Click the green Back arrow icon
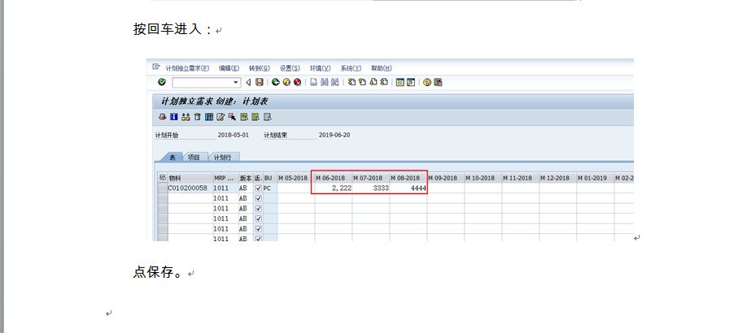This screenshot has height=333, width=747. point(275,82)
